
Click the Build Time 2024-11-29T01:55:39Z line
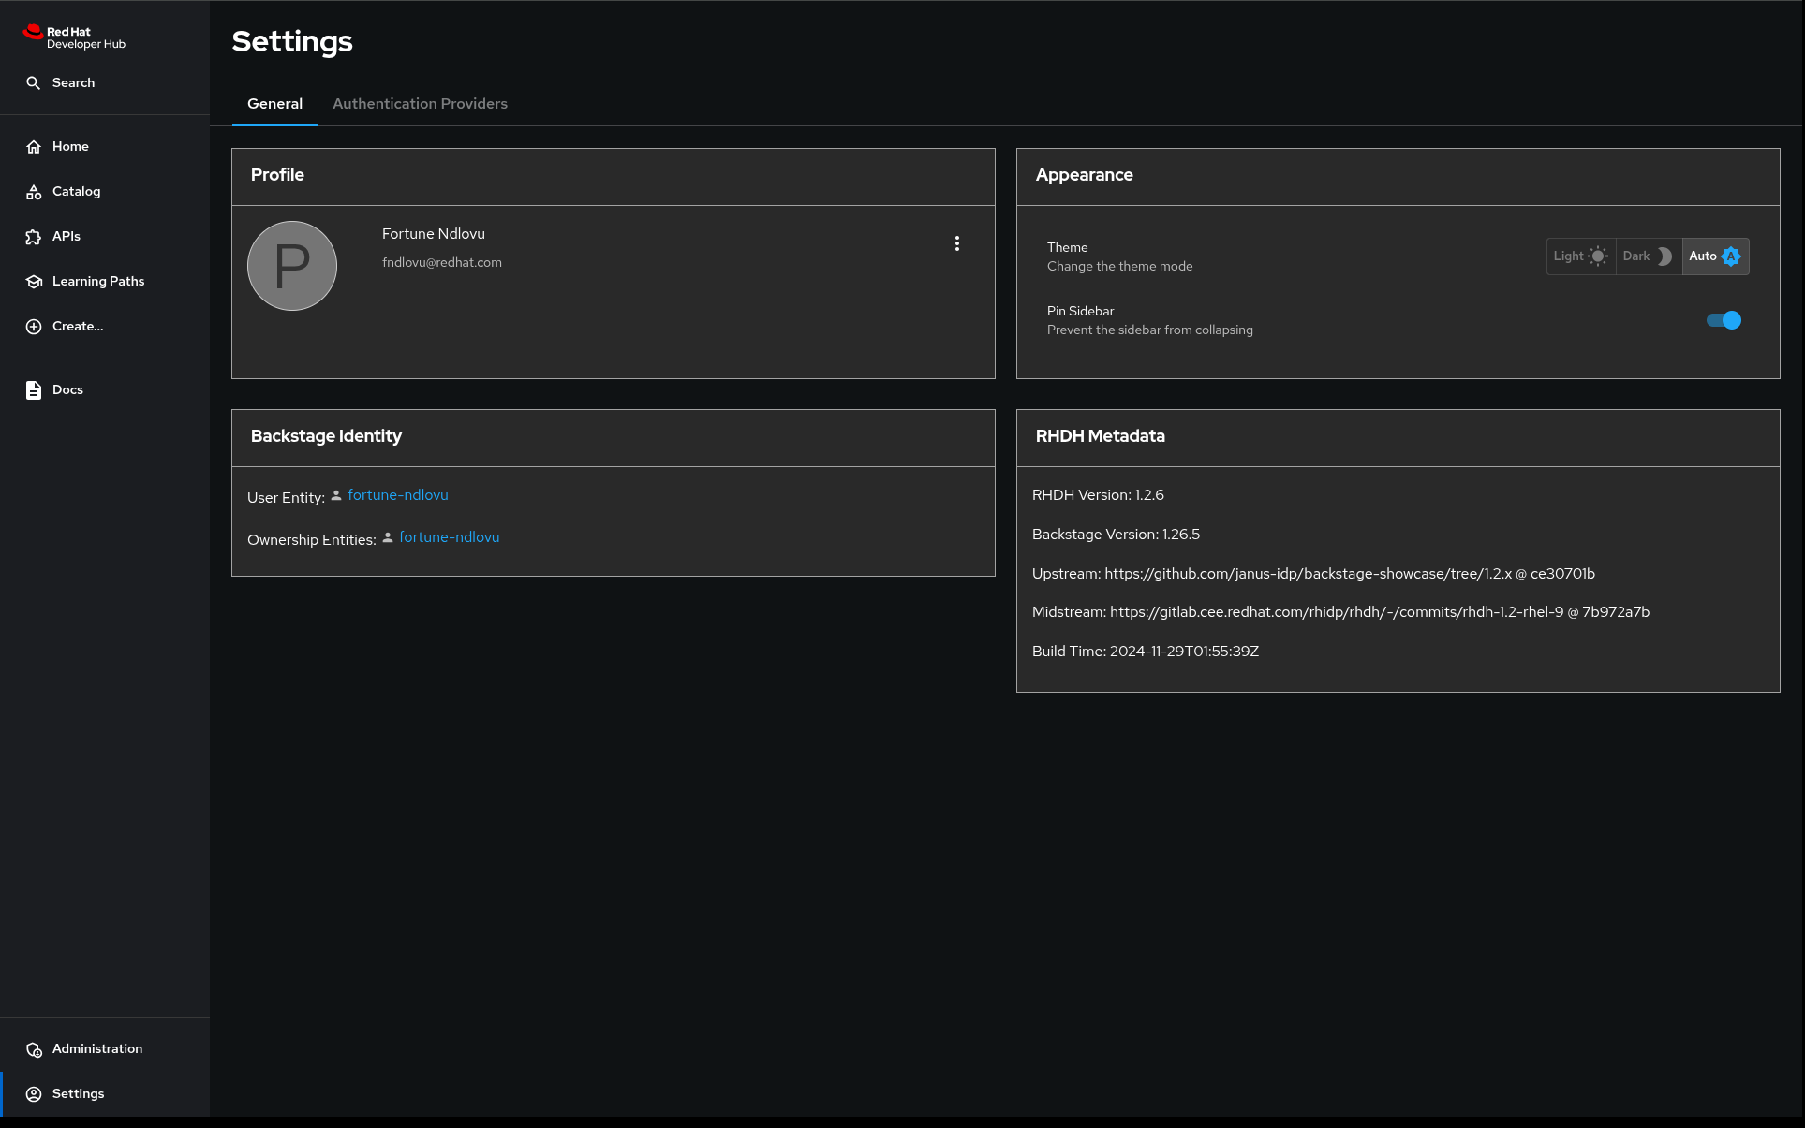(1146, 652)
